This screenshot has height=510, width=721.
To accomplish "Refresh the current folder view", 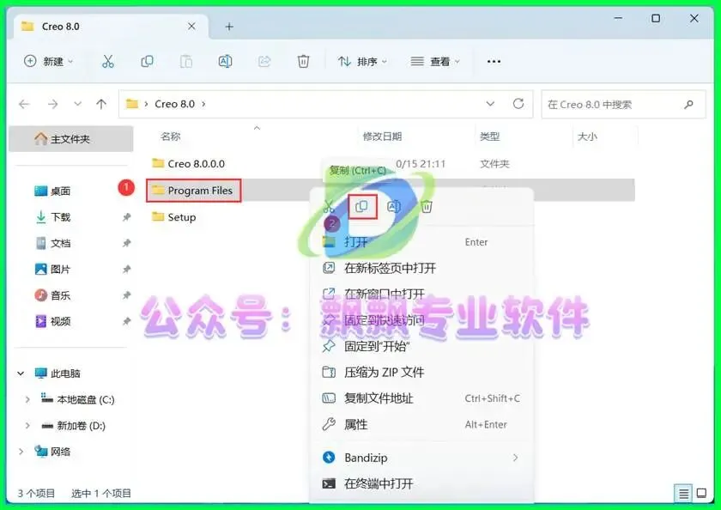I will point(518,104).
